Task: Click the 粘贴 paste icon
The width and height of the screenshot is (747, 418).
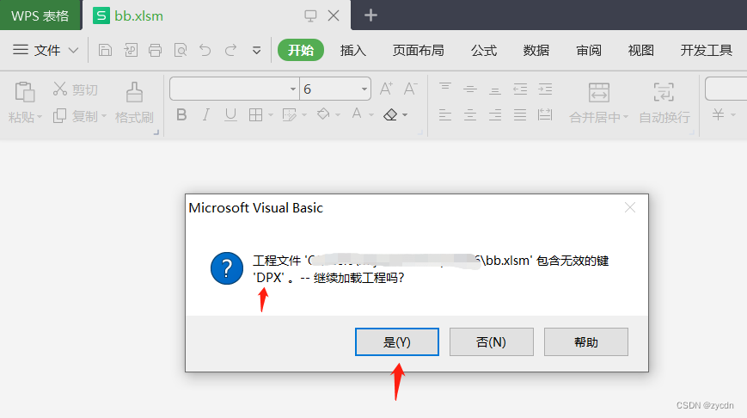Action: point(25,91)
